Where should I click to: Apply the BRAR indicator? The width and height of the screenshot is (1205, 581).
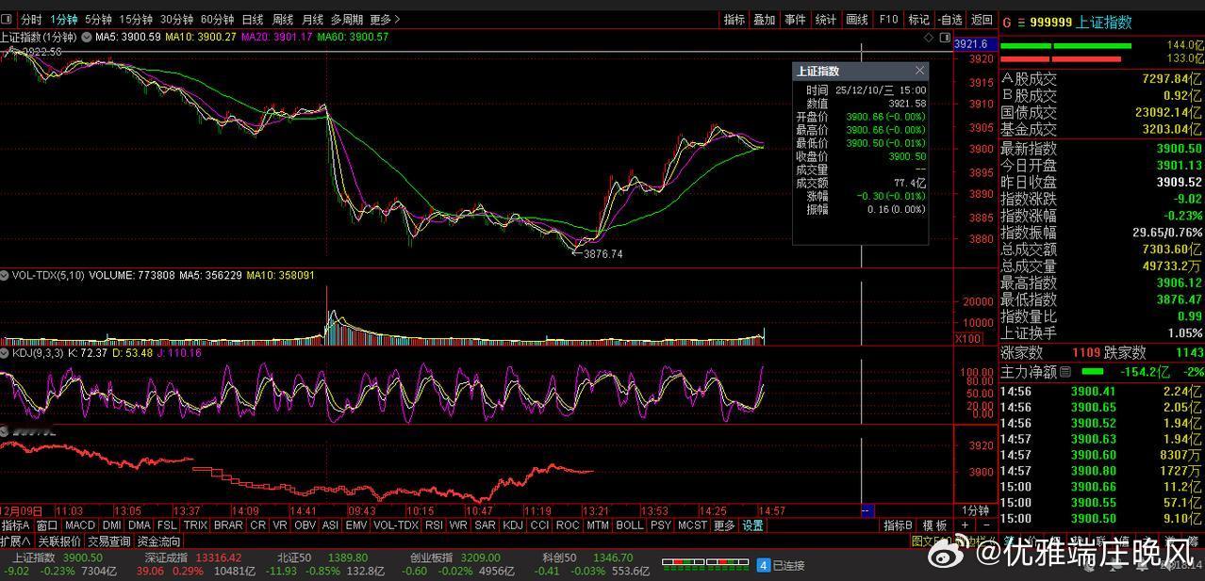point(228,525)
